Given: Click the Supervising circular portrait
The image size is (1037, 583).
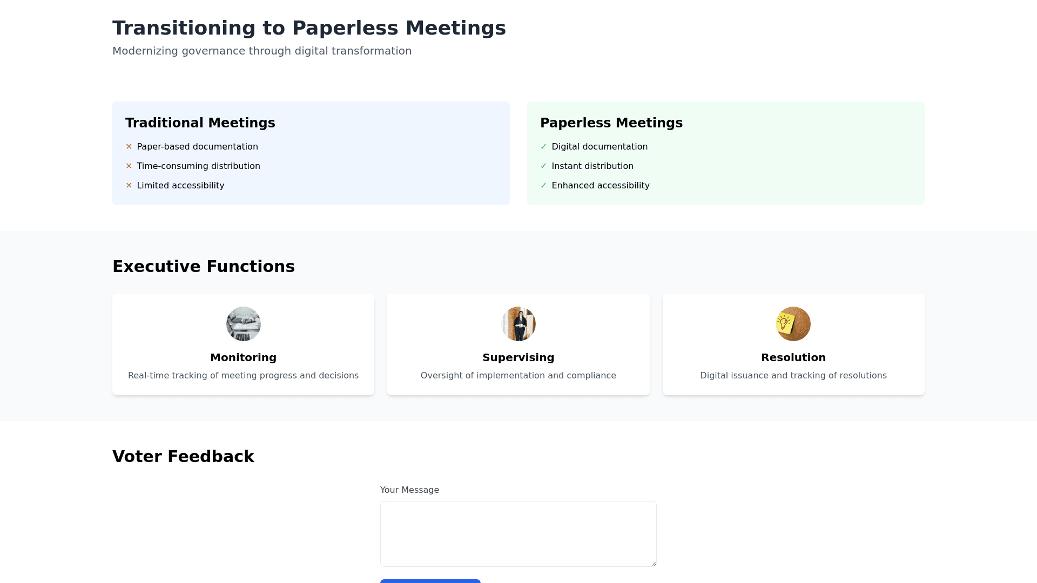Looking at the screenshot, I should 518,324.
